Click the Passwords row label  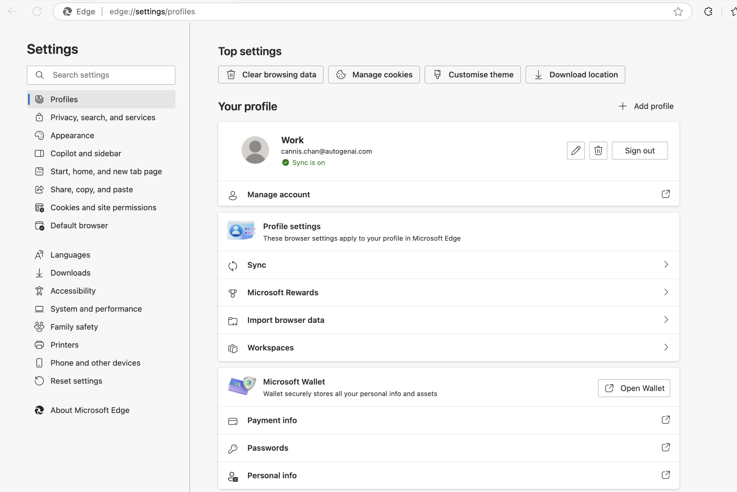pyautogui.click(x=268, y=448)
